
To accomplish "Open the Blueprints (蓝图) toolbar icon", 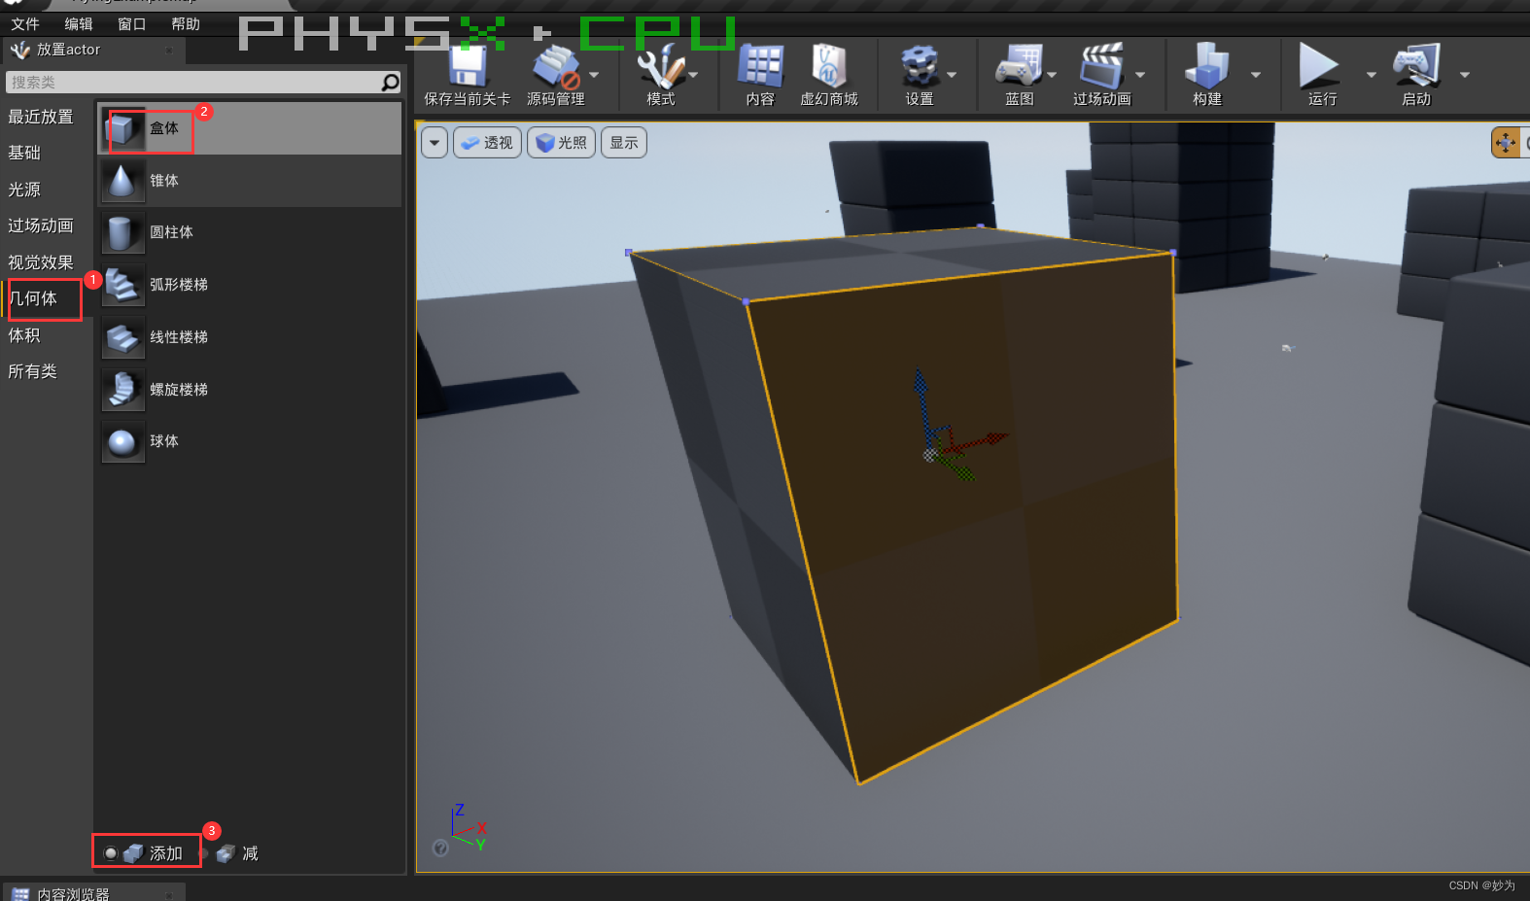I will tap(1019, 66).
